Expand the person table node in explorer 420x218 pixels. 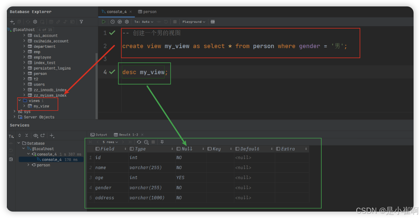[x=24, y=73]
